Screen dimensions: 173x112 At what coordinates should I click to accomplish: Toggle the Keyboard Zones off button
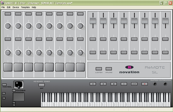tap(42, 85)
